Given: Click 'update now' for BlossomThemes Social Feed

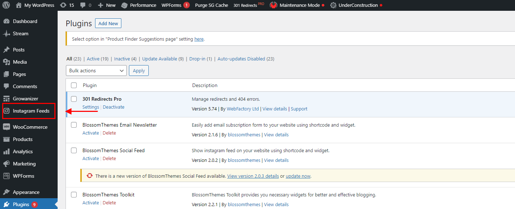Looking at the screenshot, I should (x=298, y=176).
